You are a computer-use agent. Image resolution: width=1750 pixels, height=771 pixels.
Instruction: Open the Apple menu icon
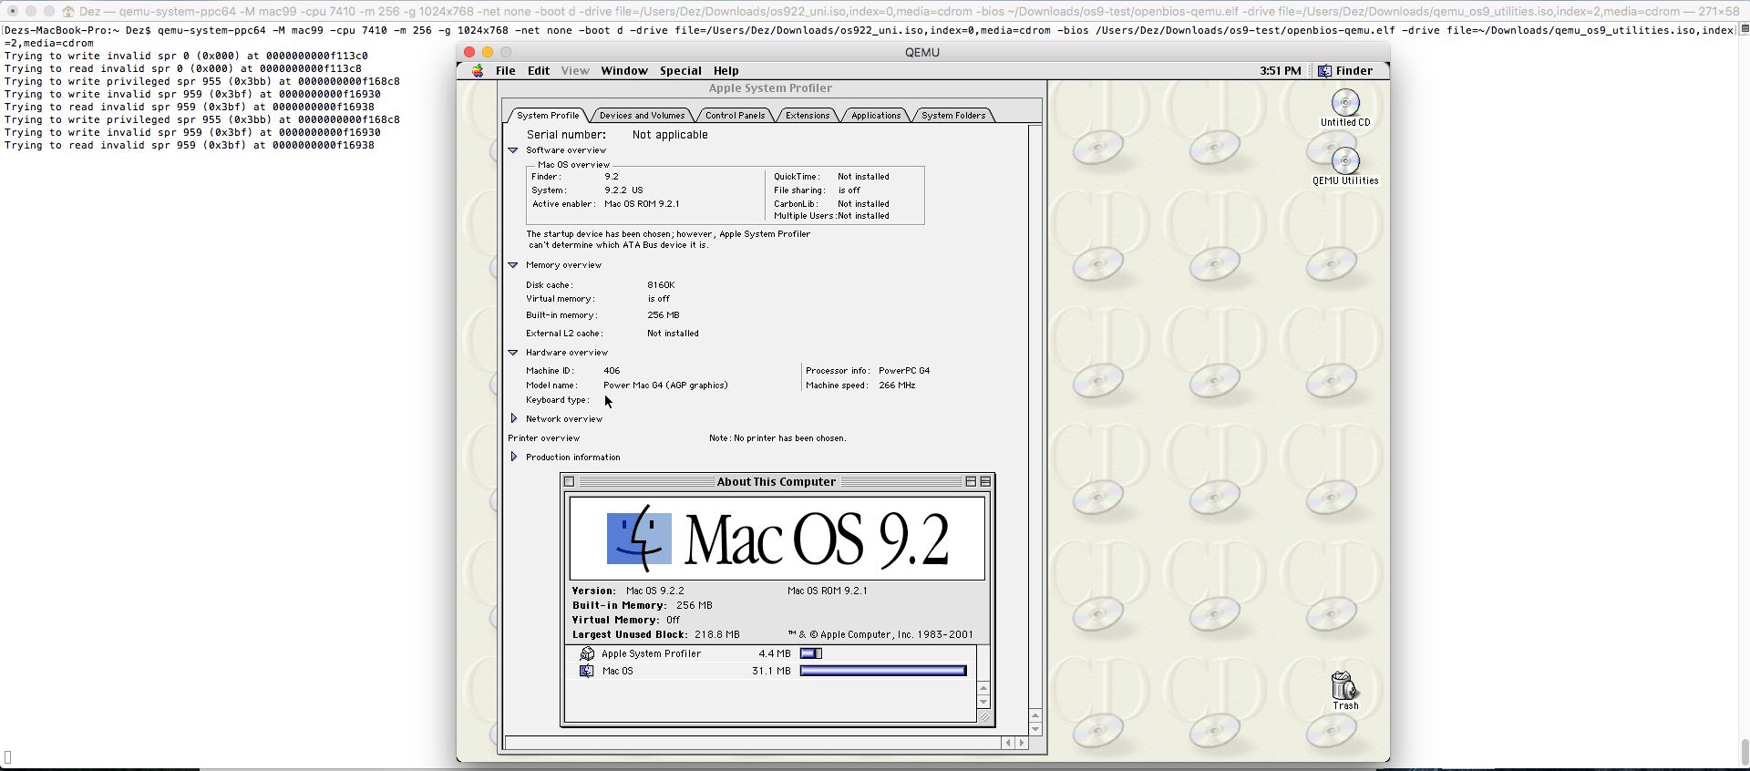[478, 70]
